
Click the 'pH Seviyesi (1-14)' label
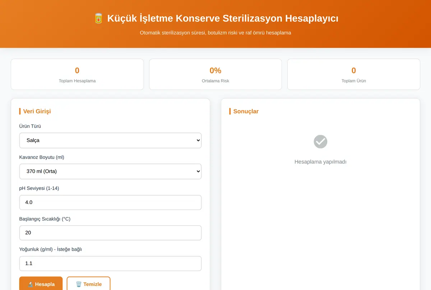pyautogui.click(x=39, y=188)
